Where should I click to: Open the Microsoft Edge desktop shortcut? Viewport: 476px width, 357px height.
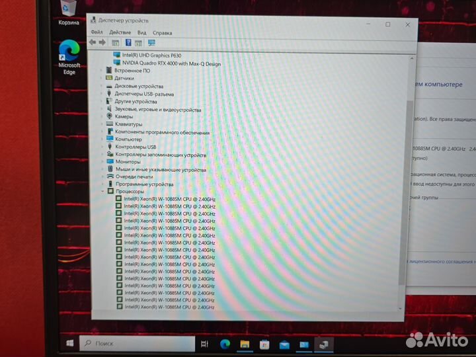69,57
